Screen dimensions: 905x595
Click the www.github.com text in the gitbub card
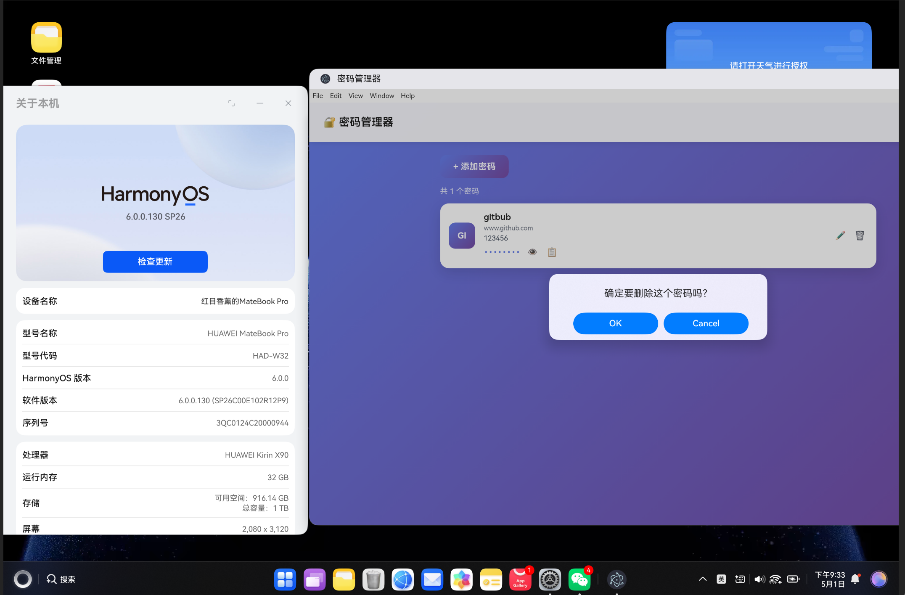[x=508, y=228]
